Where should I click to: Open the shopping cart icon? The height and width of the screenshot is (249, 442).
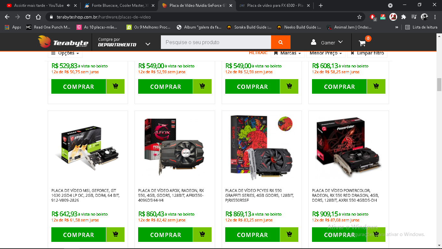pos(362,43)
